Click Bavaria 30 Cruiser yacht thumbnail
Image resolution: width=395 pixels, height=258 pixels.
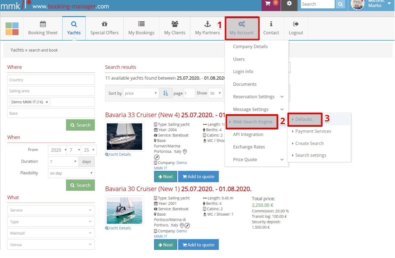pos(124,211)
